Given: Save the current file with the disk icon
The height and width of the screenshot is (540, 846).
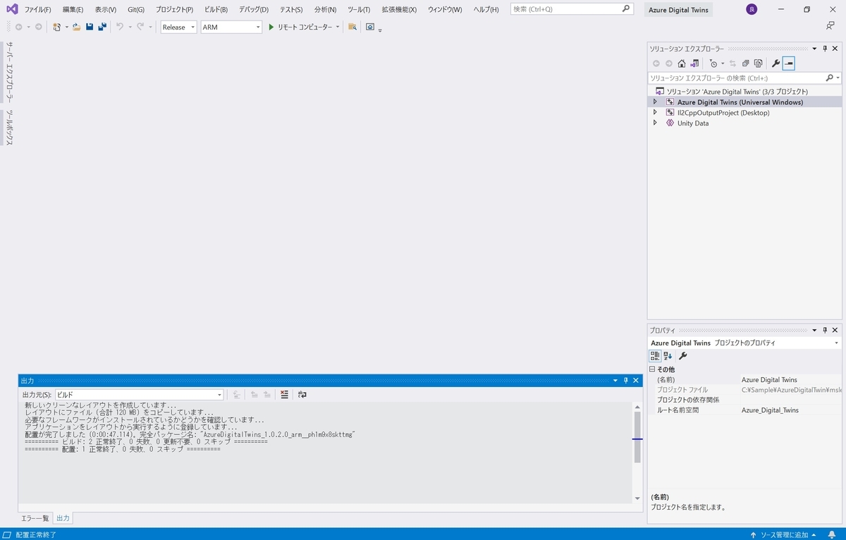Looking at the screenshot, I should (90, 27).
